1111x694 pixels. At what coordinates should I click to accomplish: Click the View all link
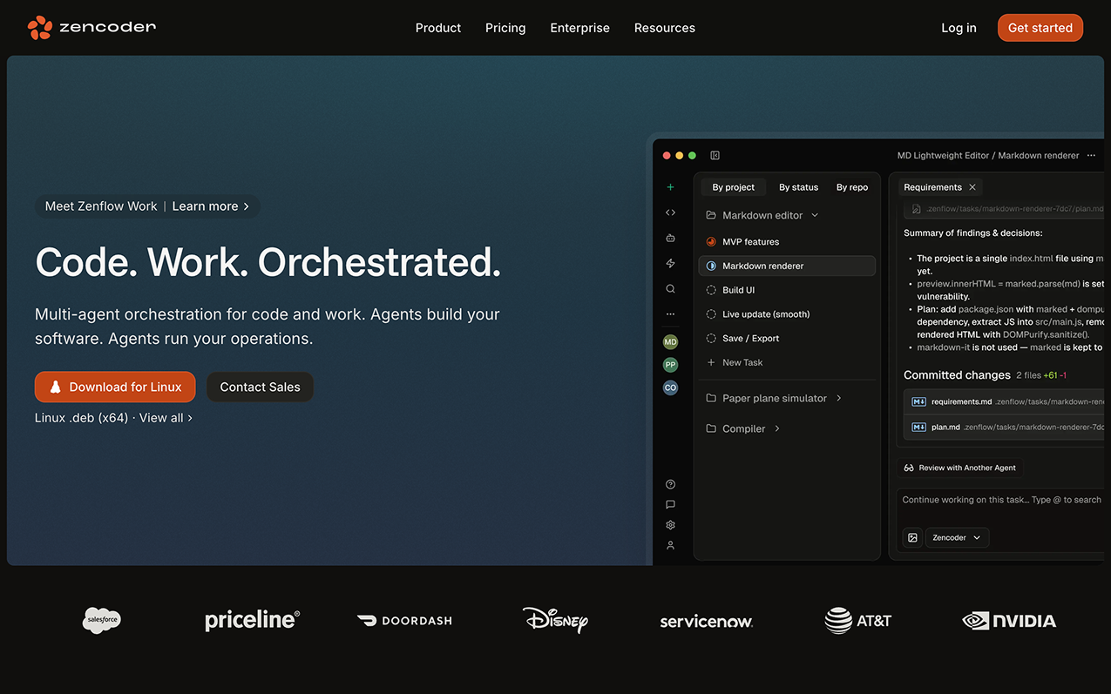(x=166, y=418)
